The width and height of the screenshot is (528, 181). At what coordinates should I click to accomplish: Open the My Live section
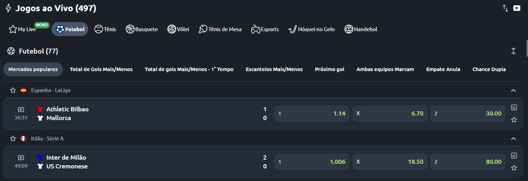click(23, 29)
